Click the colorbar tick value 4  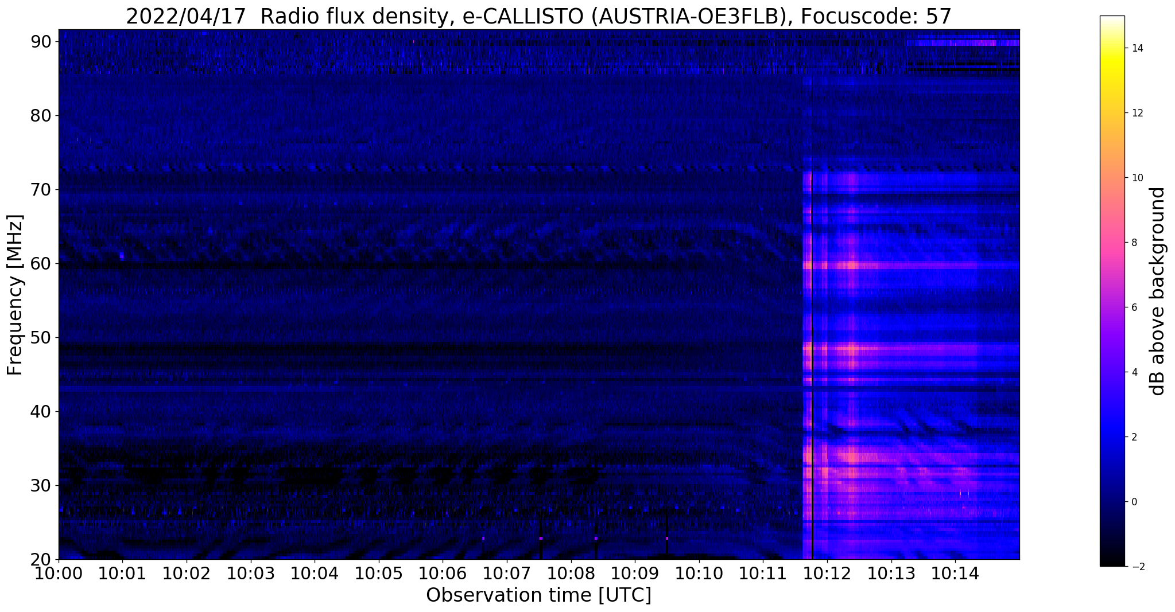1134,372
